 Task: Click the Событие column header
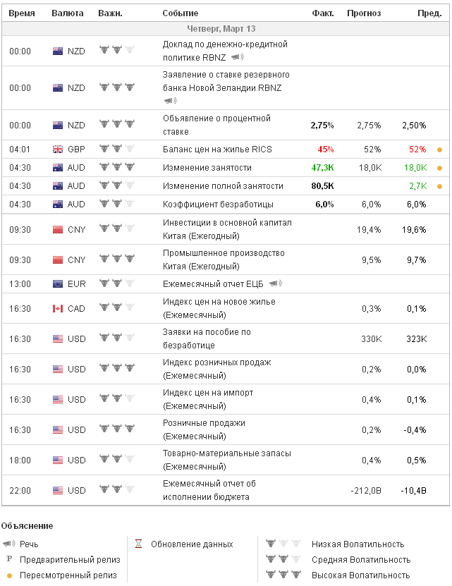tap(181, 13)
